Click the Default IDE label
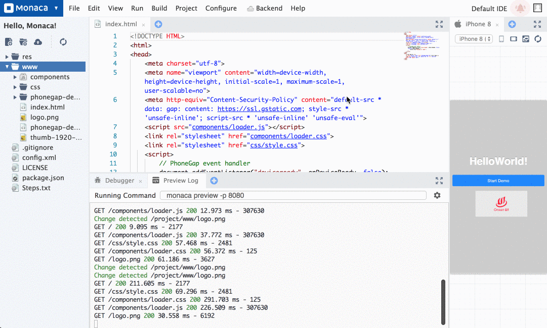Viewport: 547px width, 328px height. point(489,9)
